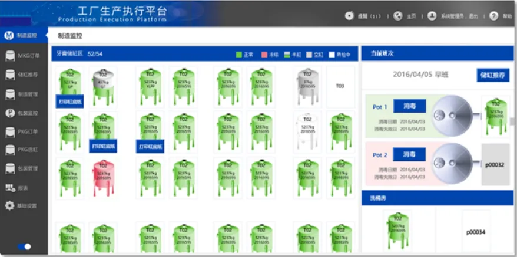Open the 提醒 (11) notifications icon
Viewport: 517px width, 257px height.
pyautogui.click(x=350, y=16)
